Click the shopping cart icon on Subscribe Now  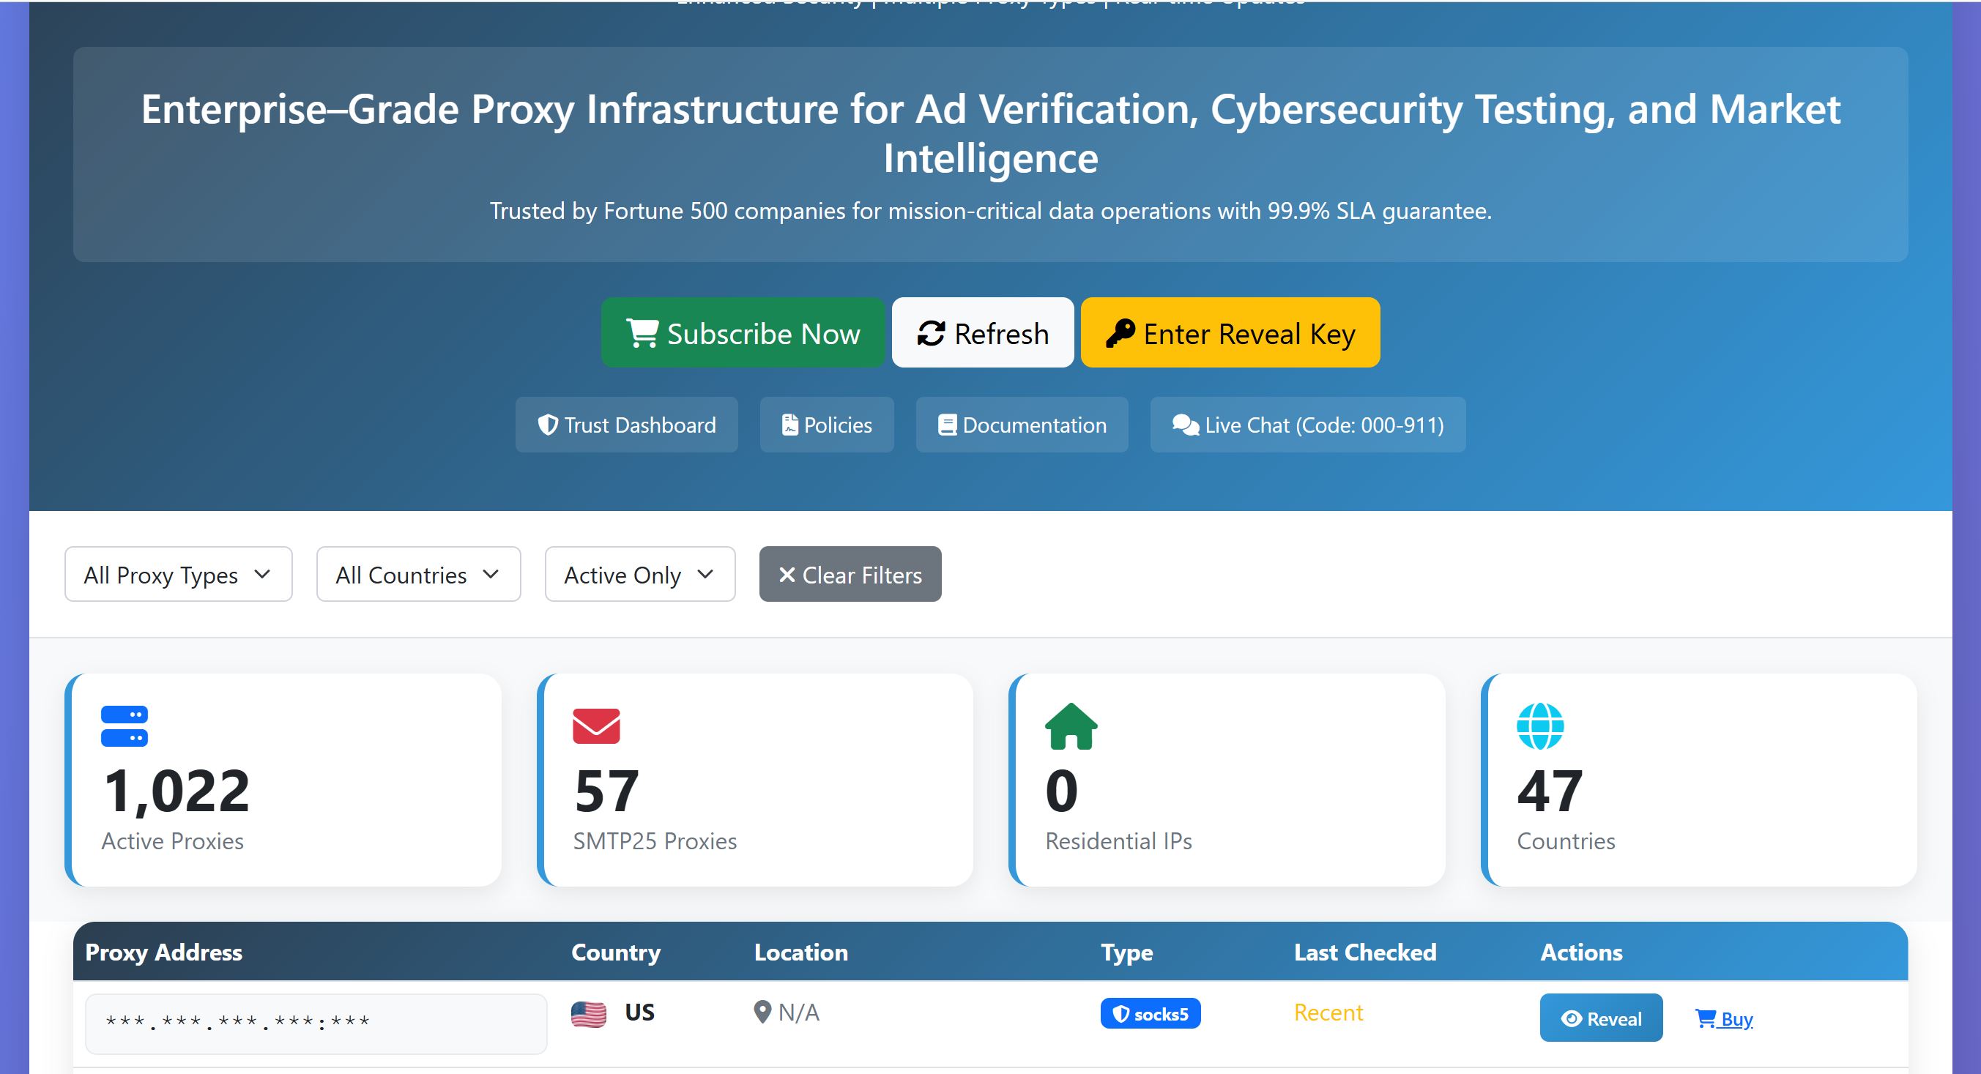642,334
